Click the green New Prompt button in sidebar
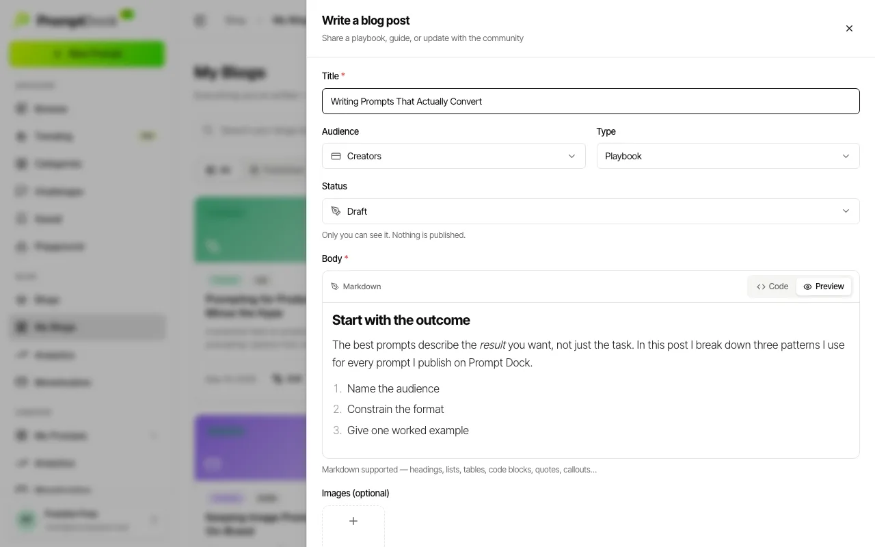 coord(87,54)
